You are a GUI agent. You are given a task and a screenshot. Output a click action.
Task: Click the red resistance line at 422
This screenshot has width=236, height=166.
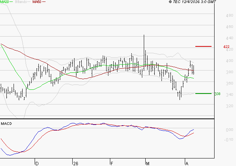pyautogui.click(x=203, y=46)
